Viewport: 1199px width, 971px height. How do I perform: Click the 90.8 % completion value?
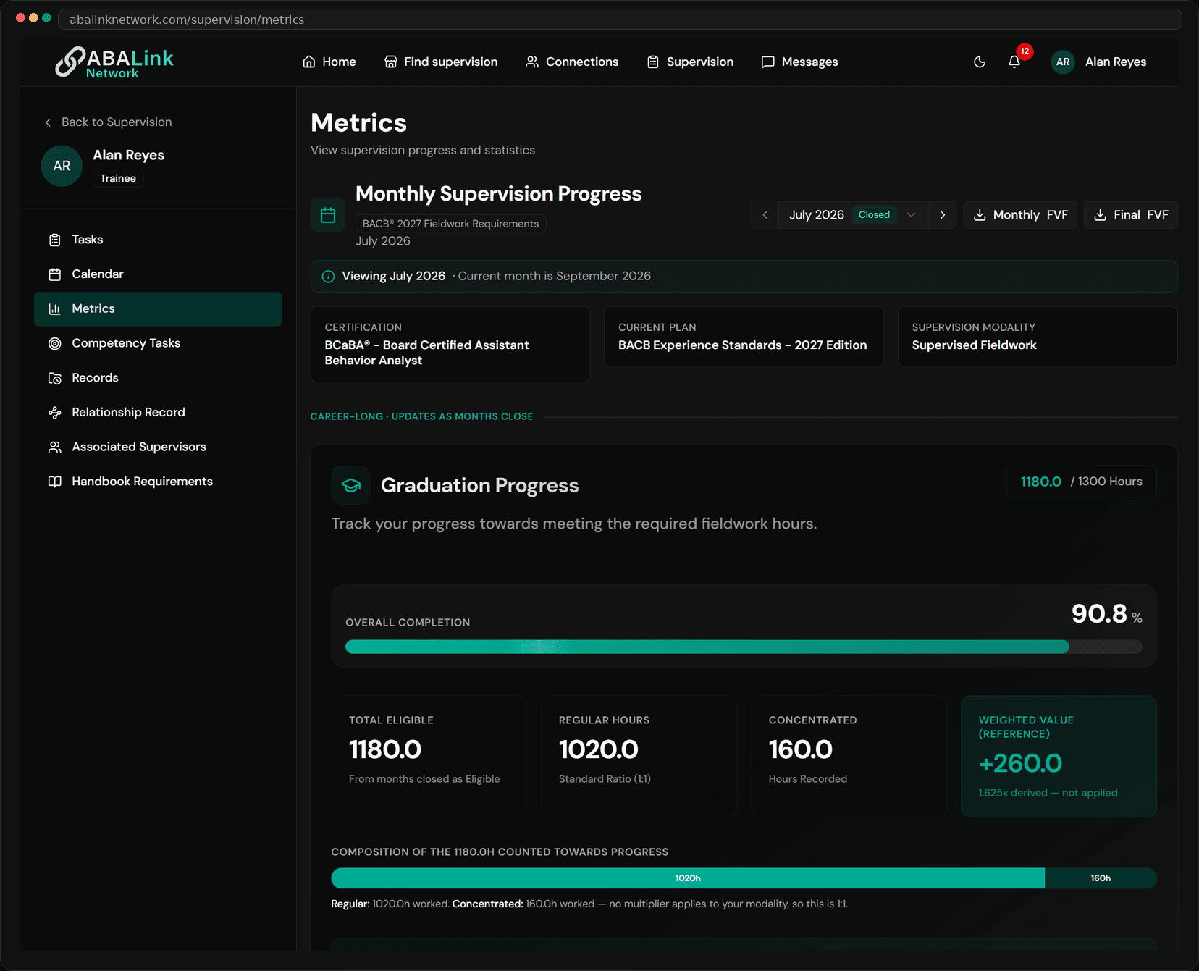pos(1106,614)
